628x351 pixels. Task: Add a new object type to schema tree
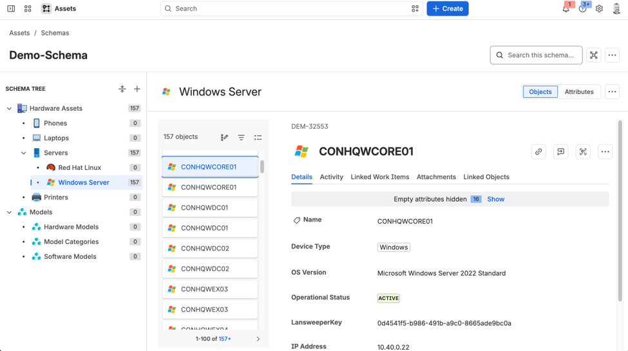tap(137, 89)
